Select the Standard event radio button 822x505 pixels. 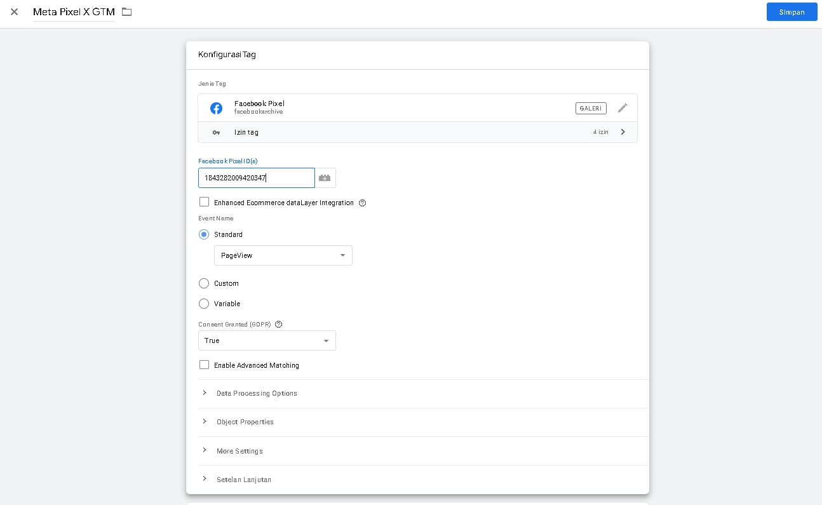(x=204, y=234)
